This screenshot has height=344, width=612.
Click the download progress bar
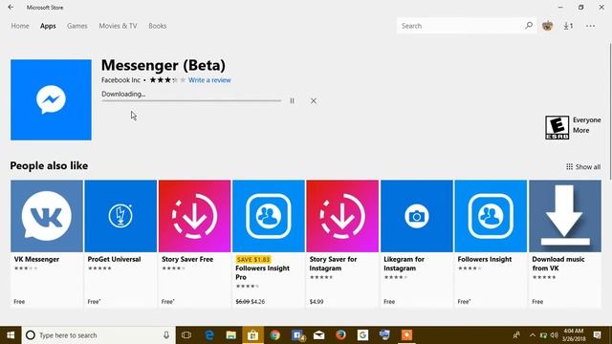click(x=191, y=100)
